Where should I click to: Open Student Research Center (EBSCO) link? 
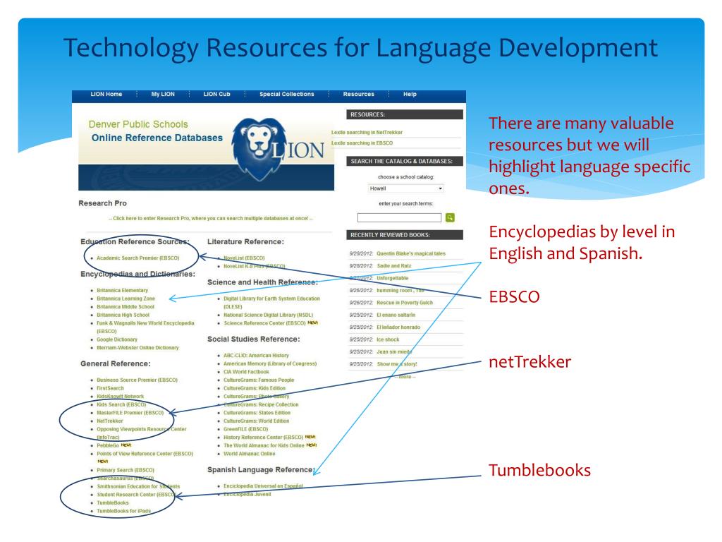[x=136, y=495]
